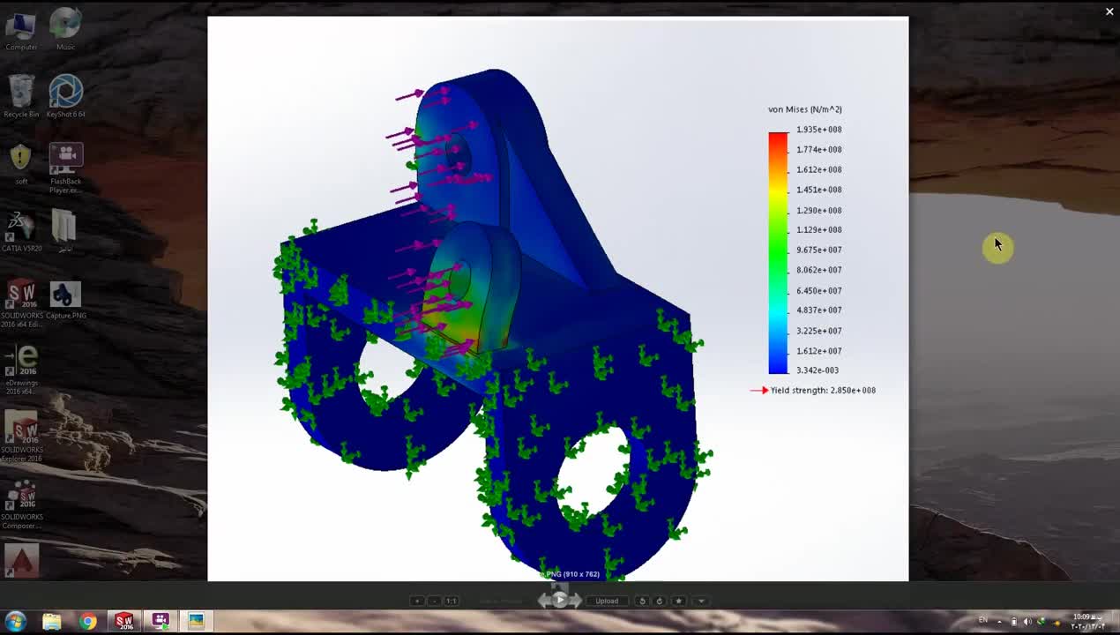Click the von Mises color scale bar

tap(777, 252)
